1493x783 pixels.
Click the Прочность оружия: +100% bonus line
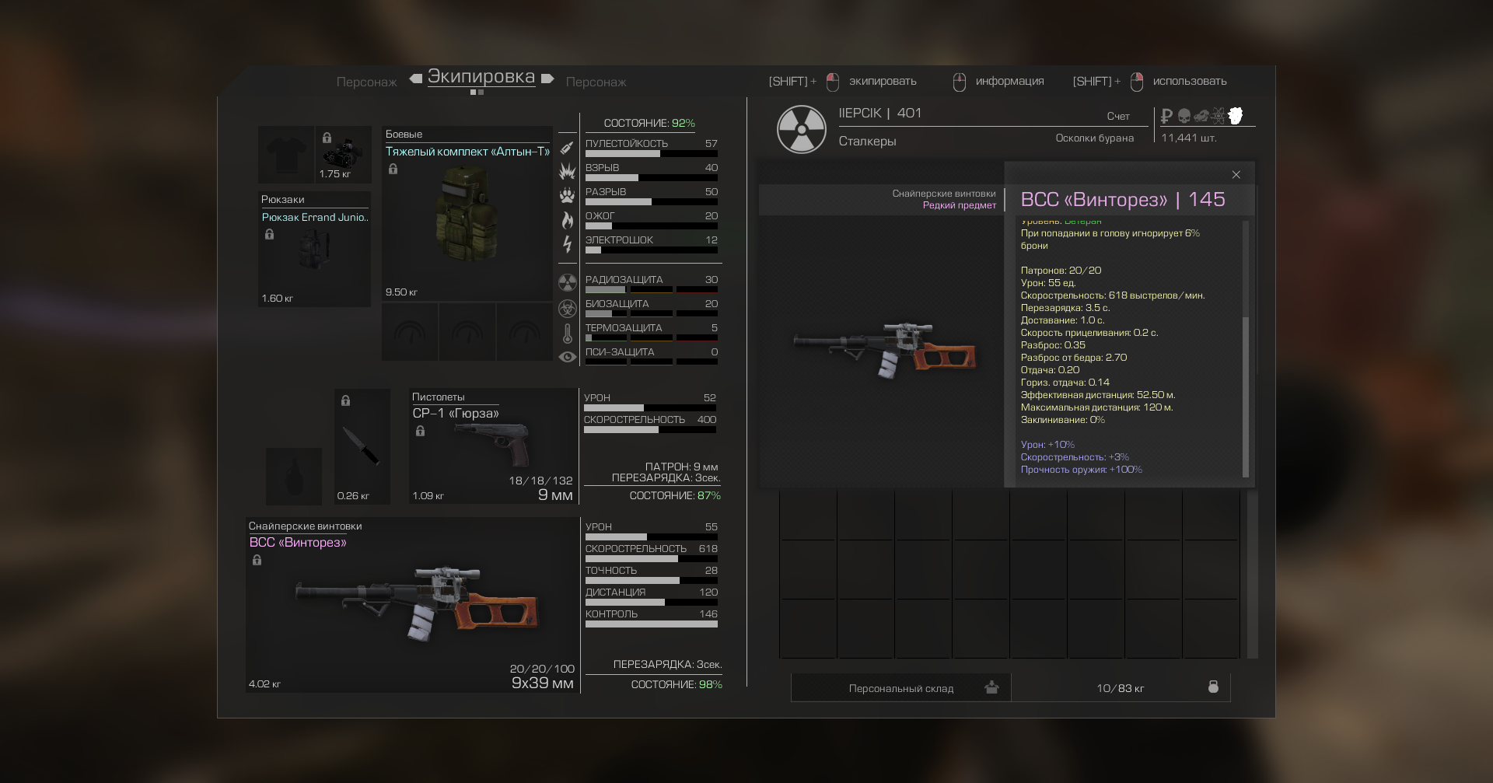[1081, 470]
